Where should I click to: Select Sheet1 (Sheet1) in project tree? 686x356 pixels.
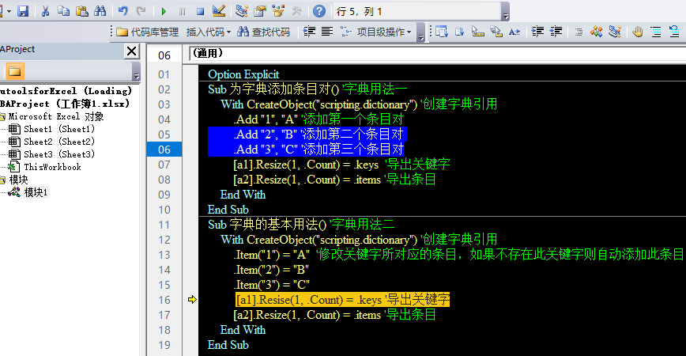point(59,129)
